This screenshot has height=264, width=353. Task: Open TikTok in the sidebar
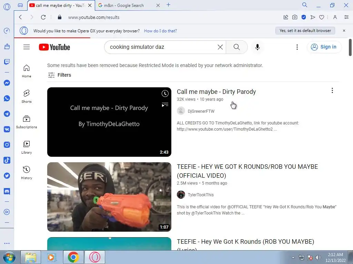(x=7, y=160)
